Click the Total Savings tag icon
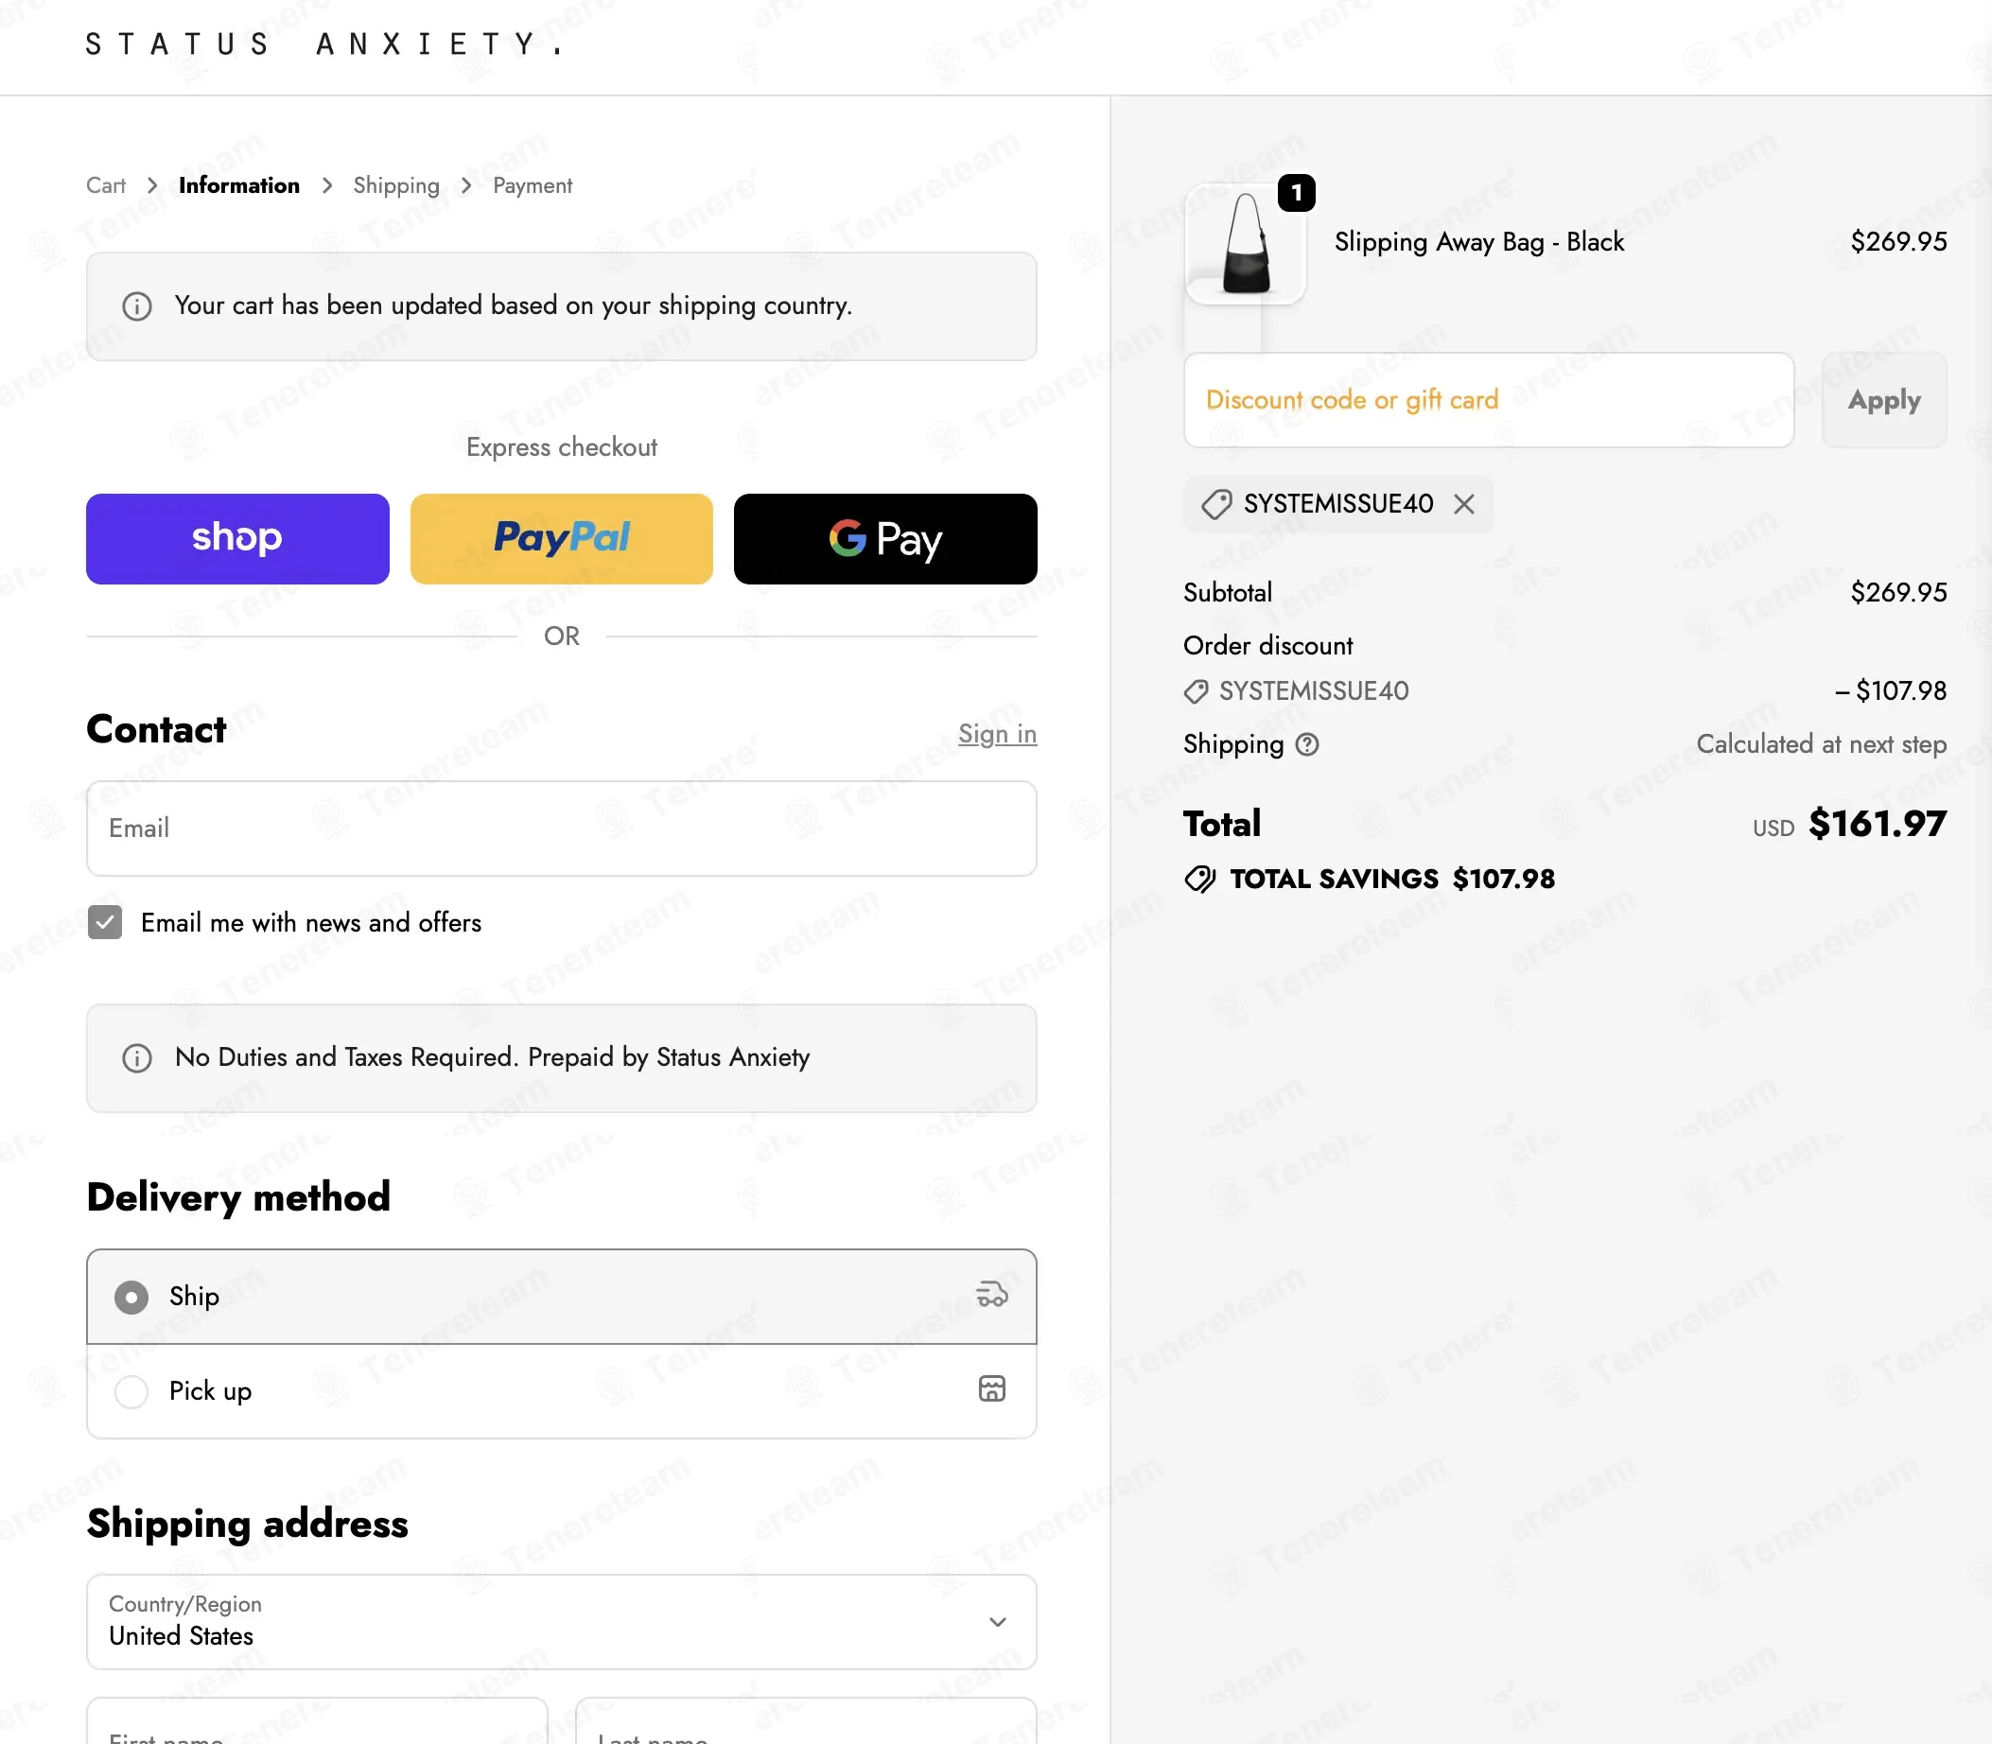Viewport: 1992px width, 1744px height. (1200, 879)
